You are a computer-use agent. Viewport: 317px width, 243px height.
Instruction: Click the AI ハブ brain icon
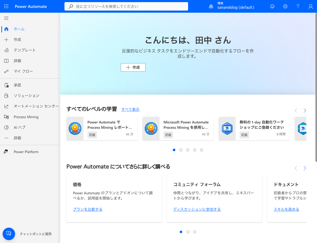click(6, 127)
